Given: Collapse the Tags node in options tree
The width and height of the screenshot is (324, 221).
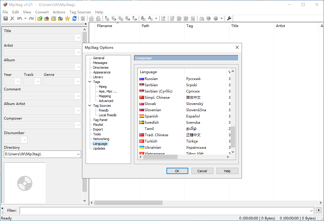Looking at the screenshot, I should coord(90,82).
